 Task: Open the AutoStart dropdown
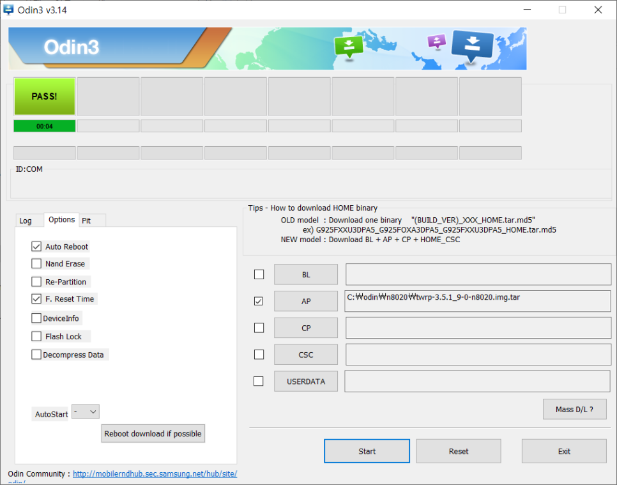tap(86, 412)
